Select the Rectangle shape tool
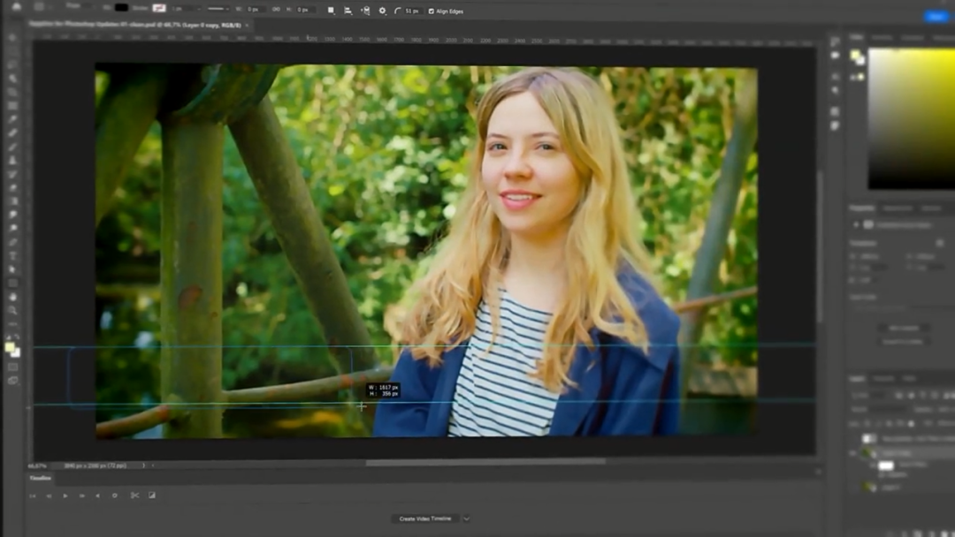Screen dimensions: 955x537 [12, 283]
